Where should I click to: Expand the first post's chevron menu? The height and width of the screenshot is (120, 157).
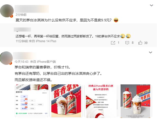click(x=151, y=5)
